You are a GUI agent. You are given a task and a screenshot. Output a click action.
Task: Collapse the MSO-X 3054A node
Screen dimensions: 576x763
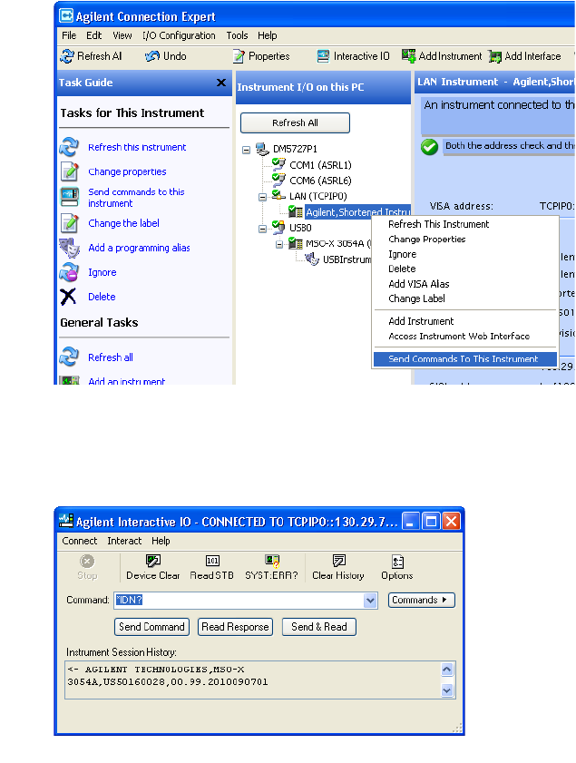pyautogui.click(x=279, y=244)
